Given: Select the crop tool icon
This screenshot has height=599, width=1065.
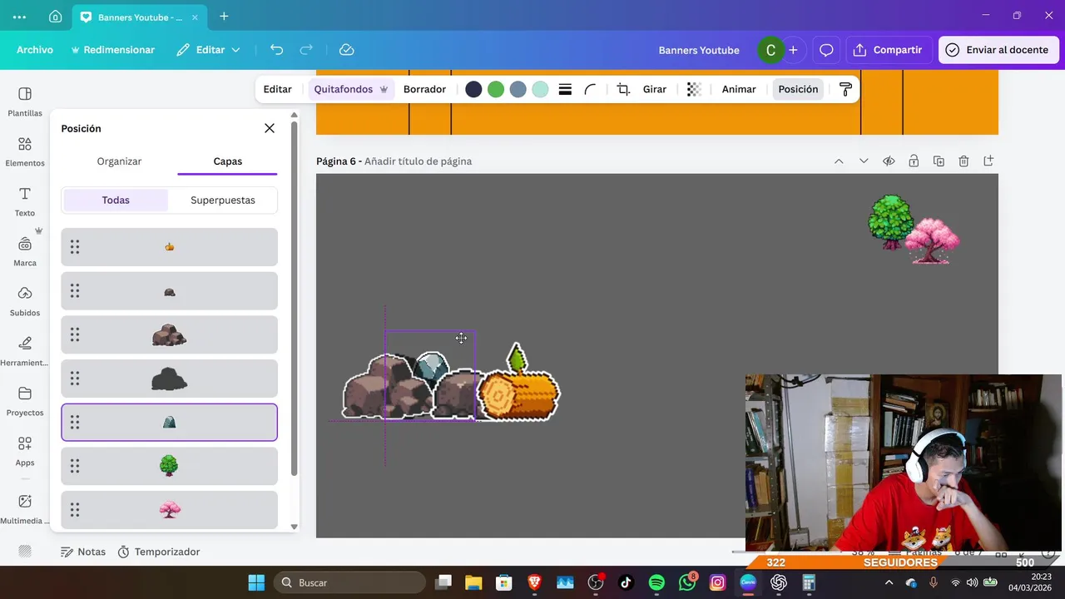Looking at the screenshot, I should (x=623, y=89).
